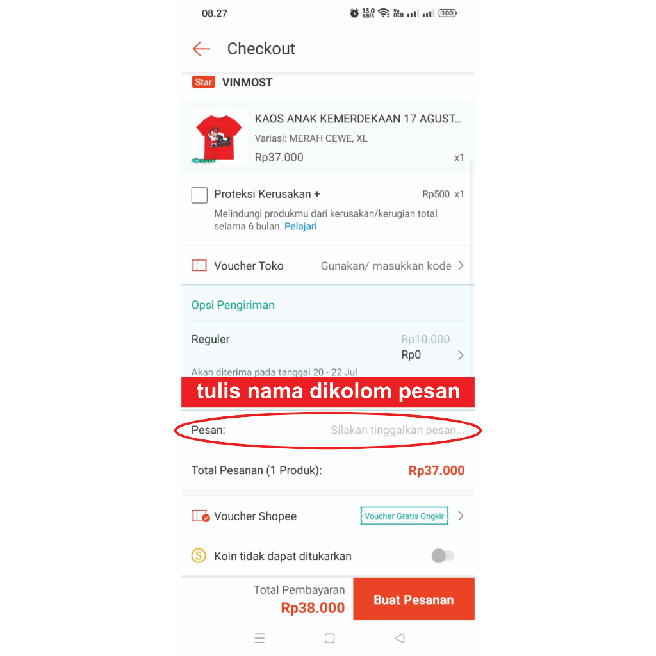
Task: Tap the Android back triangle icon
Action: pyautogui.click(x=400, y=638)
